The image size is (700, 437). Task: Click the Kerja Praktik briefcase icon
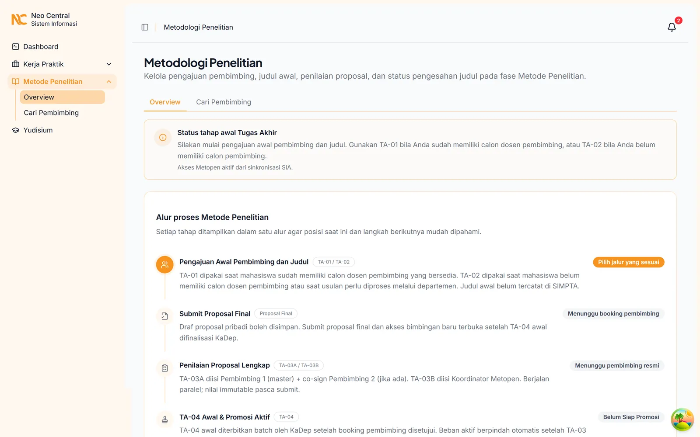coord(15,64)
